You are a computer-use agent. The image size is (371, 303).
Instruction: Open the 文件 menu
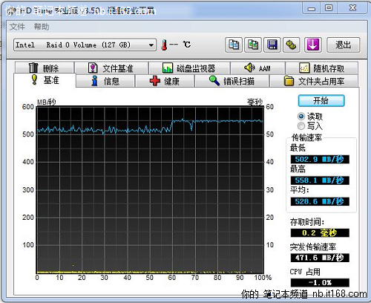(x=17, y=27)
